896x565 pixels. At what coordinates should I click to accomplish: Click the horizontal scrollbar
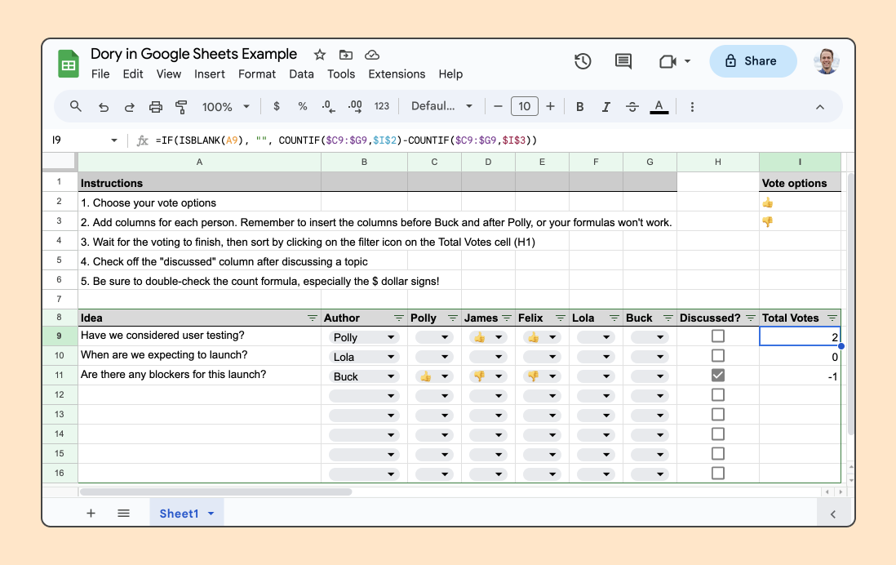point(215,492)
